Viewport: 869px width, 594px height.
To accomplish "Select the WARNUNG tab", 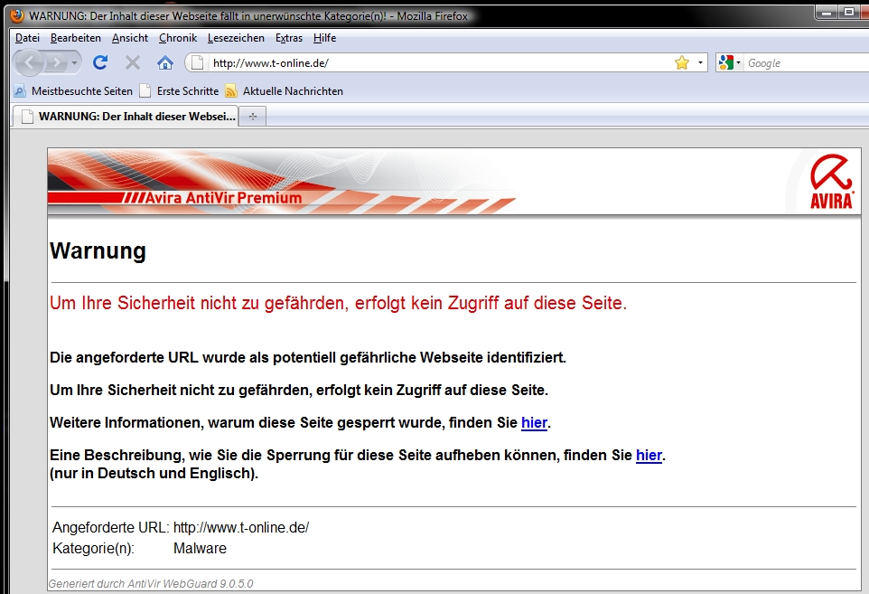I will (126, 116).
